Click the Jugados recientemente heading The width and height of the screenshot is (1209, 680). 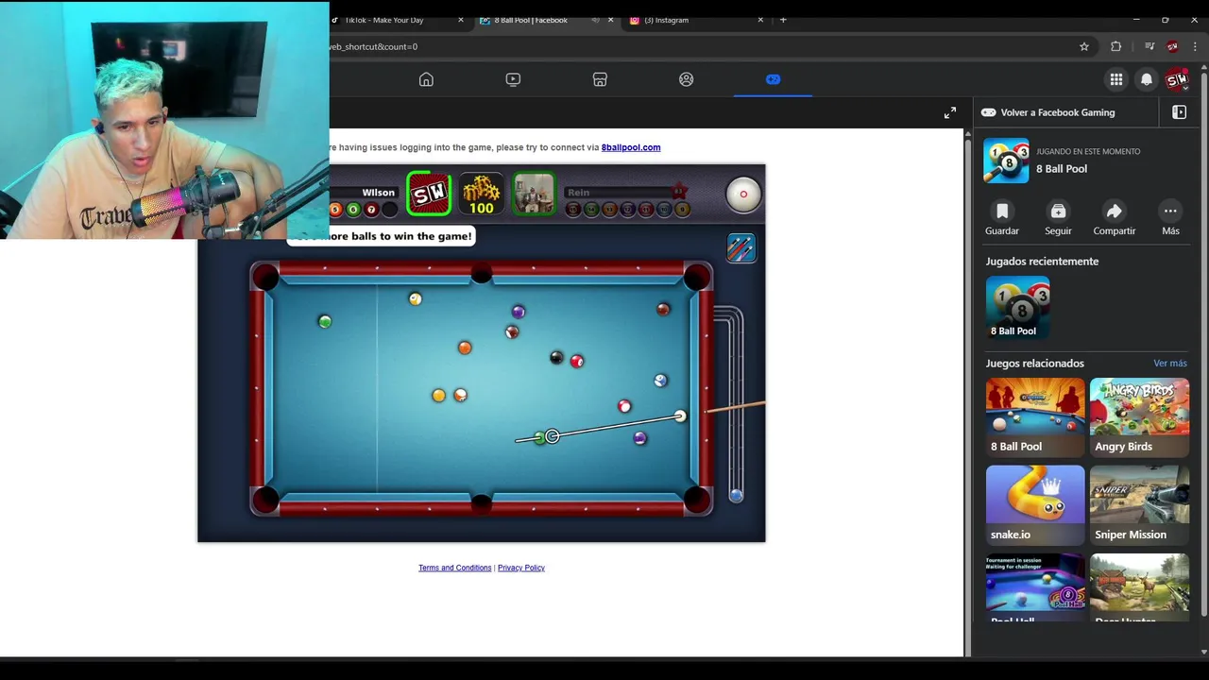[x=1042, y=262]
